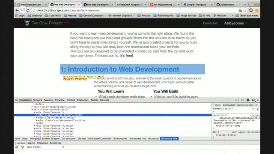Open the Emulation drawer tab
The width and height of the screenshot is (274, 154).
[42, 143]
